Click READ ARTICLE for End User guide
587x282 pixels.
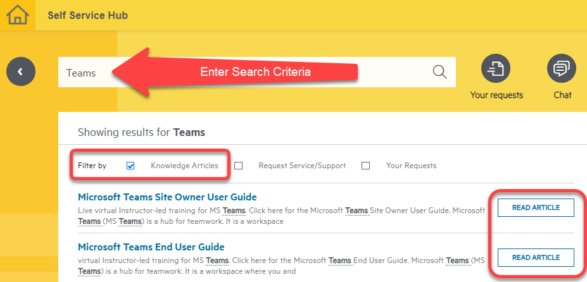[536, 257]
